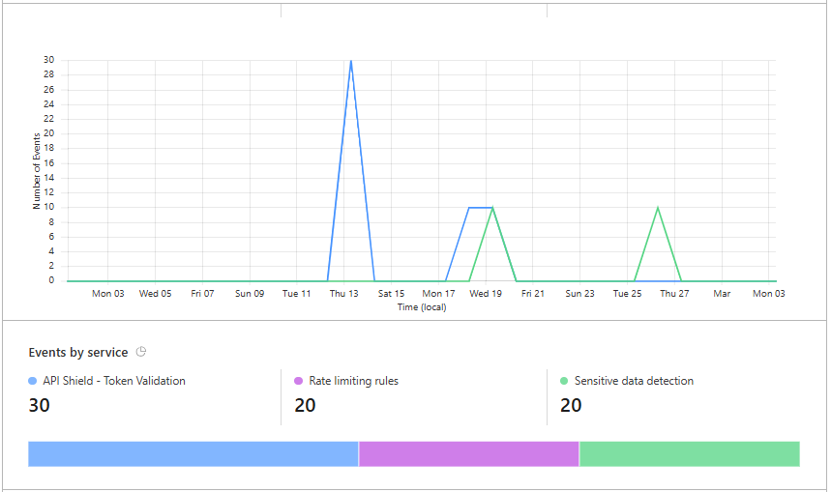Click the blue plateau at 10 before Wed 19
Viewport: 831px width, 492px height.
pyautogui.click(x=478, y=207)
